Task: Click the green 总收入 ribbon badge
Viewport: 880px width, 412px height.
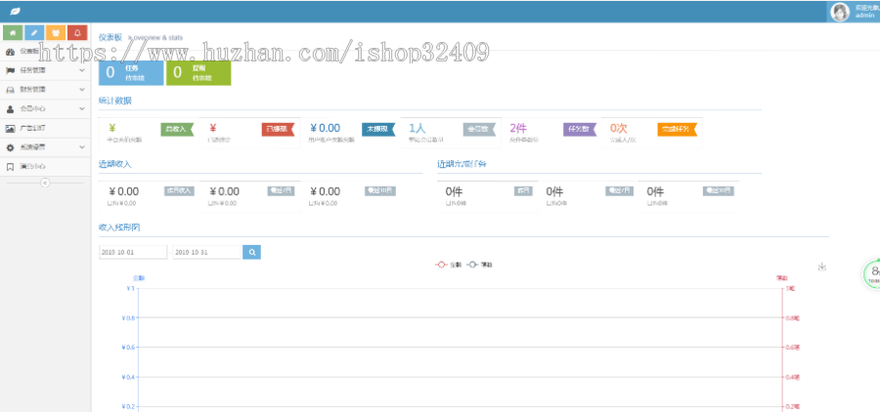Action: pyautogui.click(x=177, y=130)
